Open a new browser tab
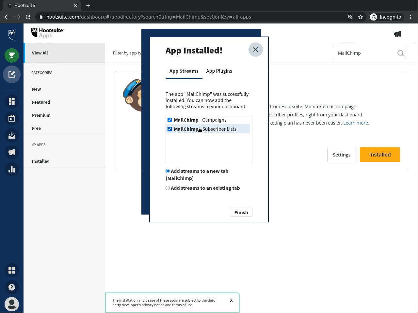The image size is (418, 313). [88, 6]
